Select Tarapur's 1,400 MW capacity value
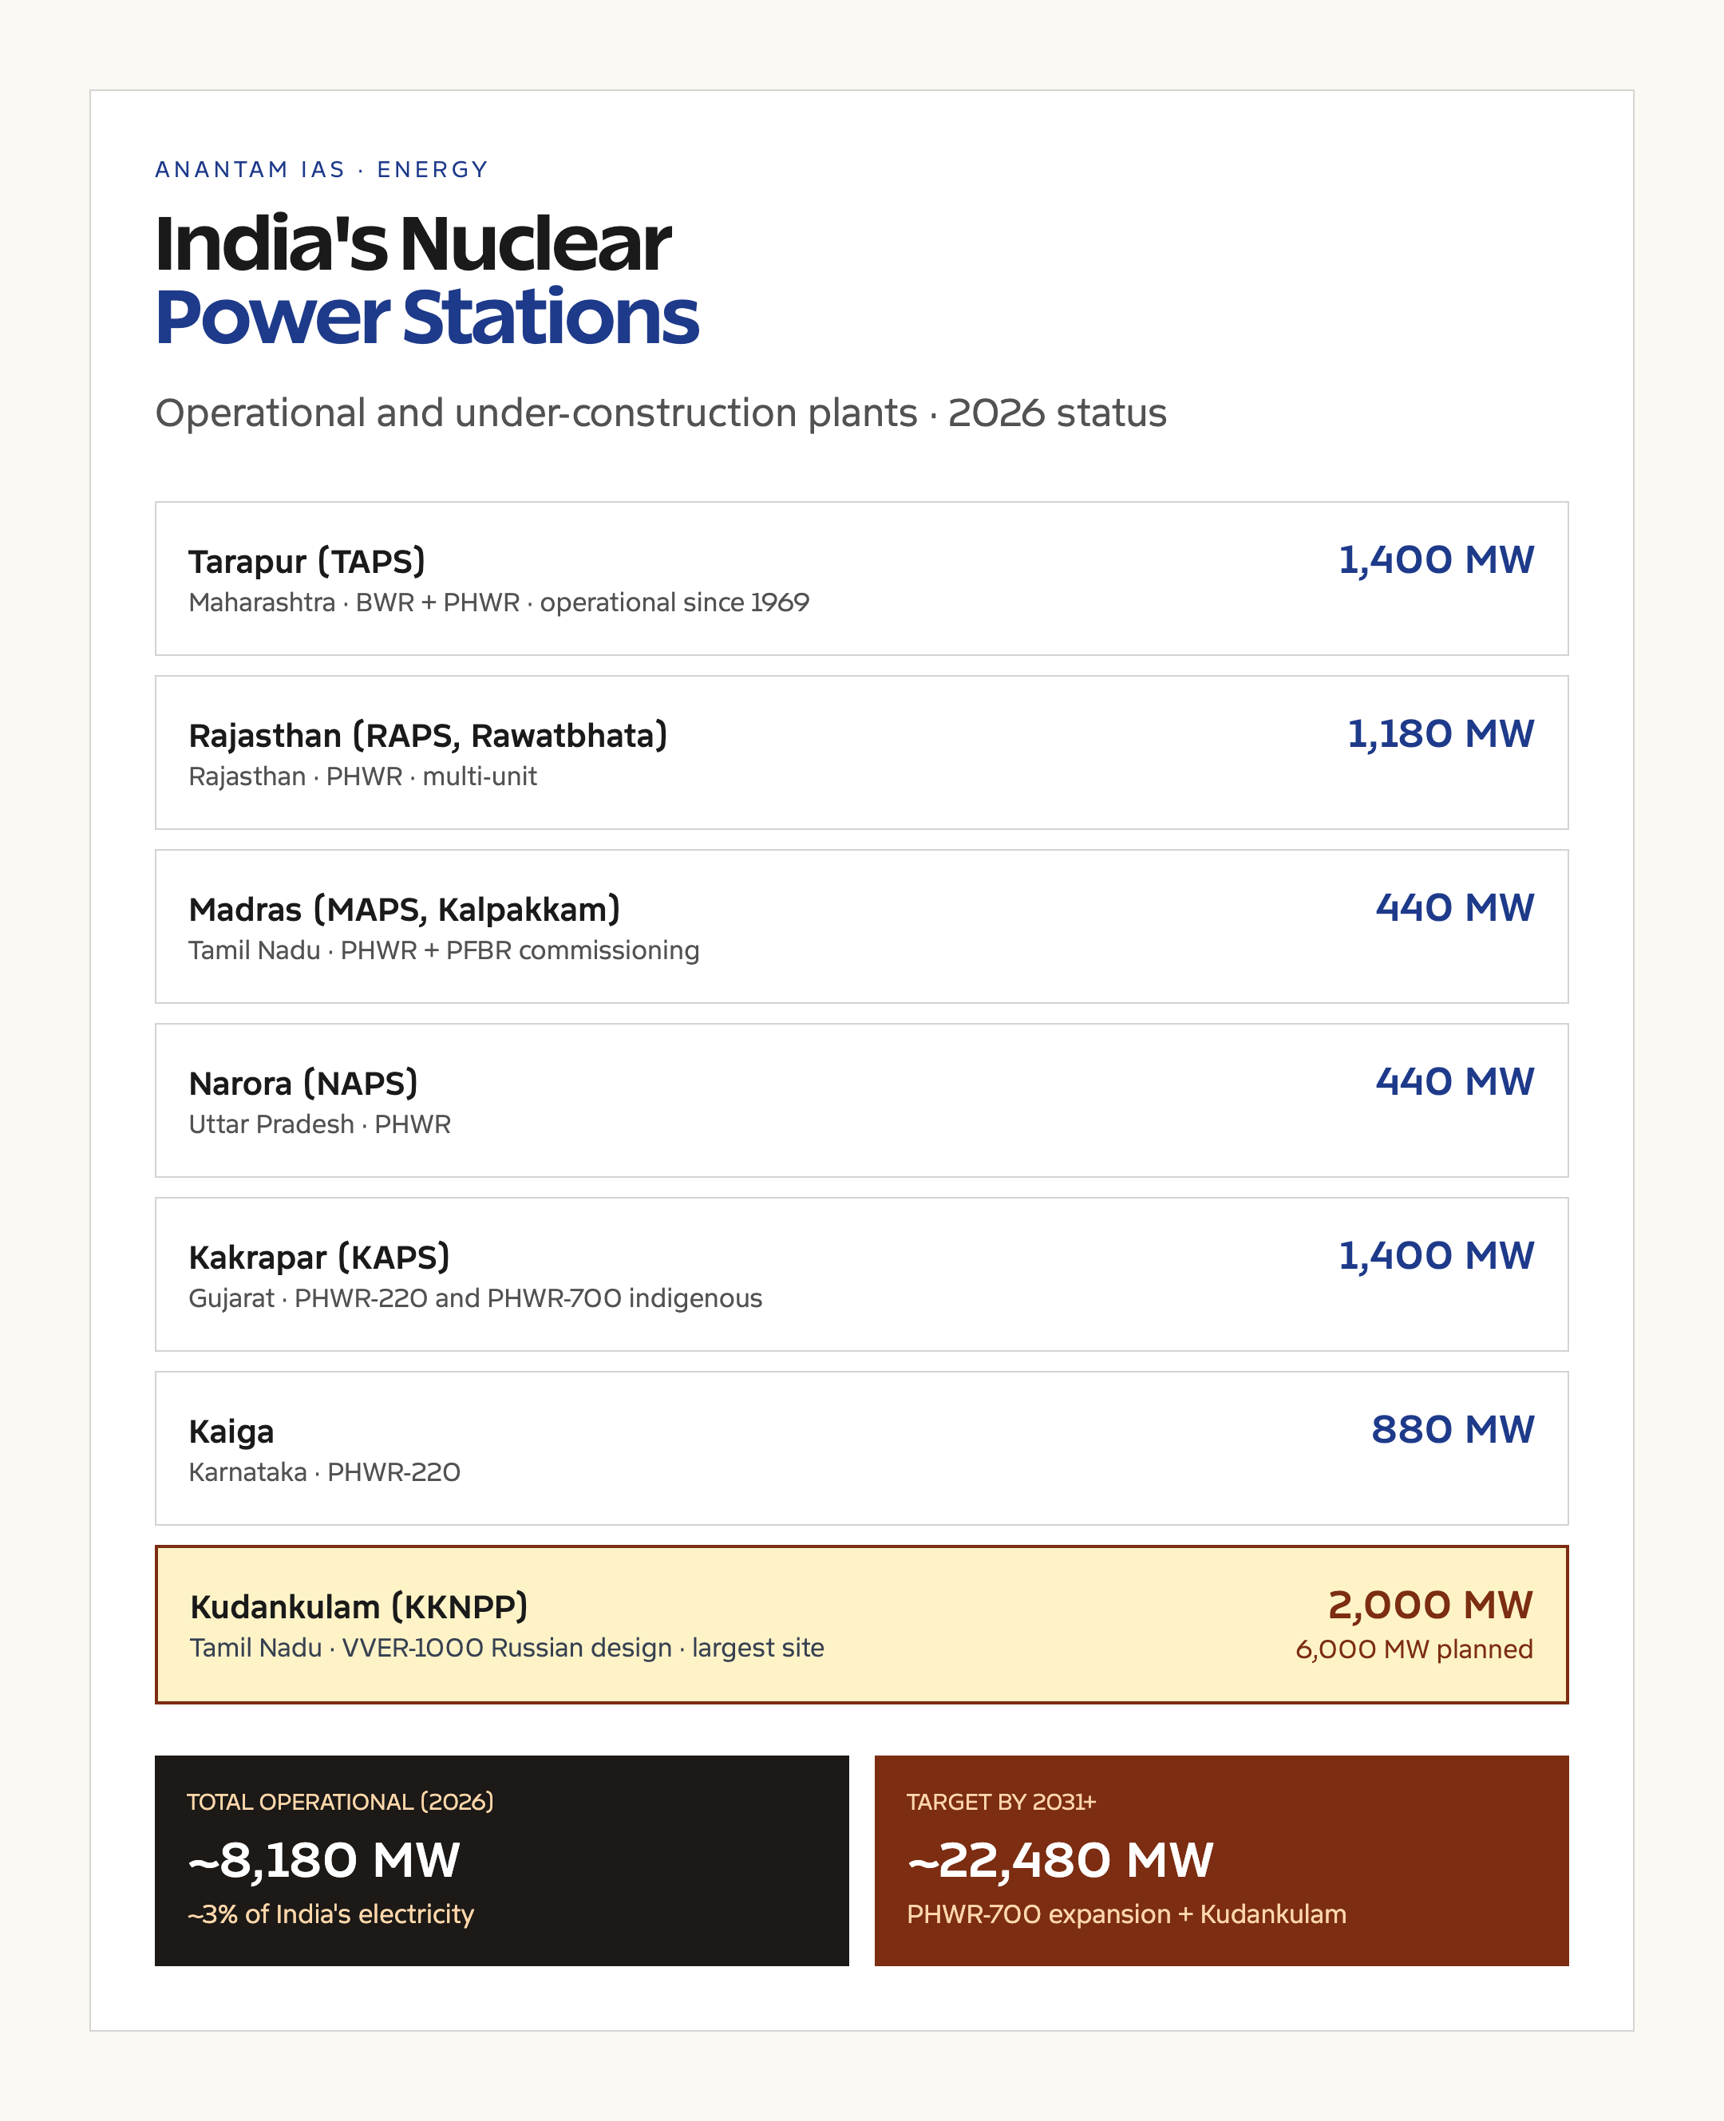 click(1436, 560)
